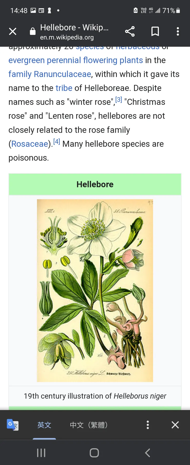This screenshot has width=190, height=465.
Task: Switch to 中文（繁體）translation tab
Action: pyautogui.click(x=89, y=425)
